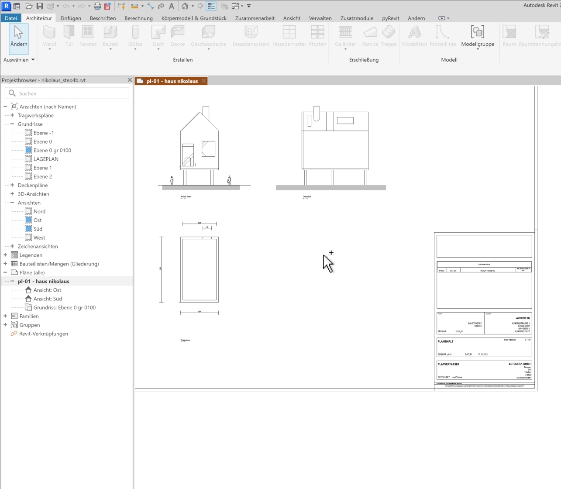The image size is (561, 489).
Task: Switch to the Ansicht ribbon tab
Action: tap(292, 18)
